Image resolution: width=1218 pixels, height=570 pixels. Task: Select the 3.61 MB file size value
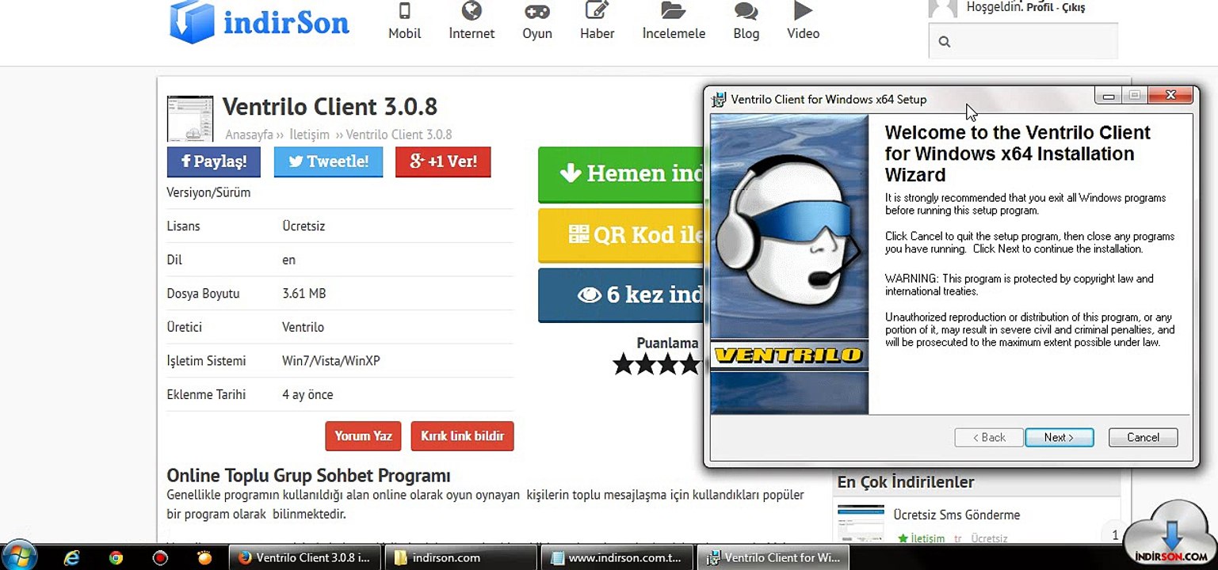304,294
